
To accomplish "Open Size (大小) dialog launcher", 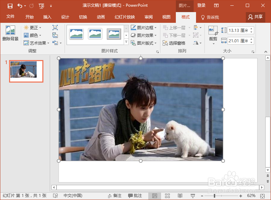I will click(253, 52).
